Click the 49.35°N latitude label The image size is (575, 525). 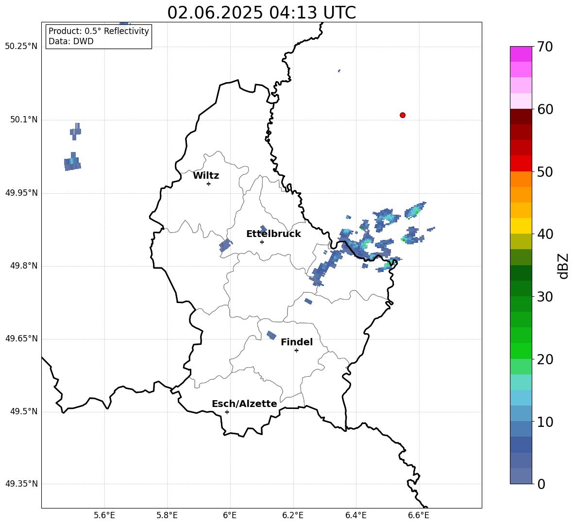21,484
